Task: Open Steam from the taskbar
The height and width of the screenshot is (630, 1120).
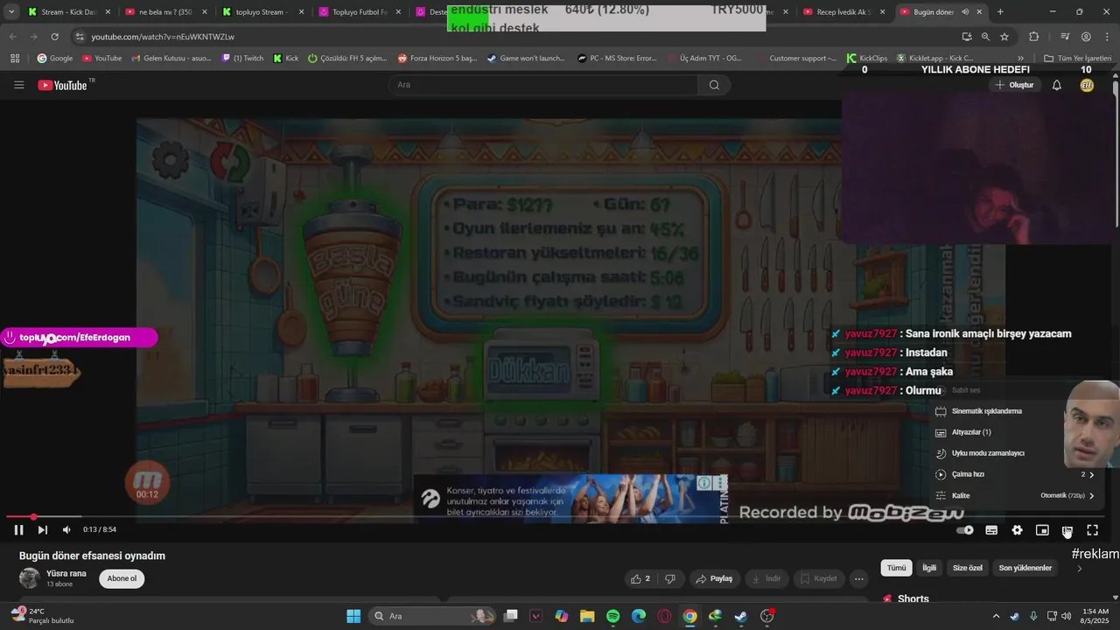Action: [741, 616]
